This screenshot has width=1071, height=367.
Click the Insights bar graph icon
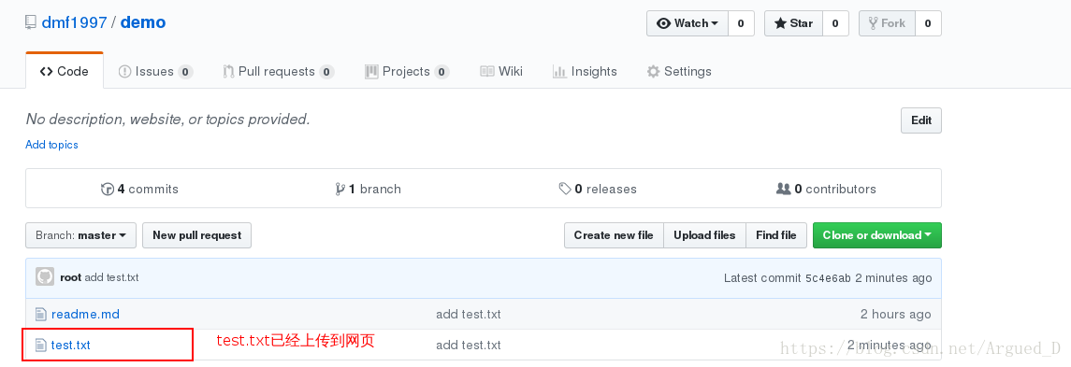tap(559, 72)
